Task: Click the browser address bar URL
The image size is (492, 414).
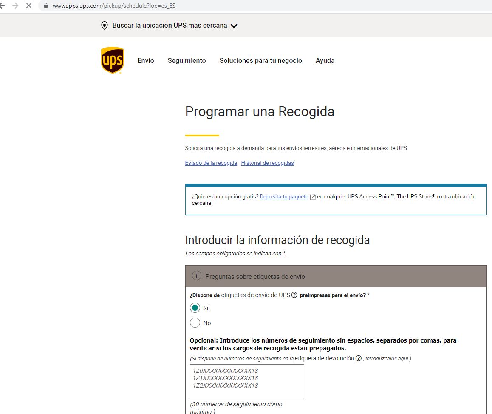Action: click(x=114, y=6)
